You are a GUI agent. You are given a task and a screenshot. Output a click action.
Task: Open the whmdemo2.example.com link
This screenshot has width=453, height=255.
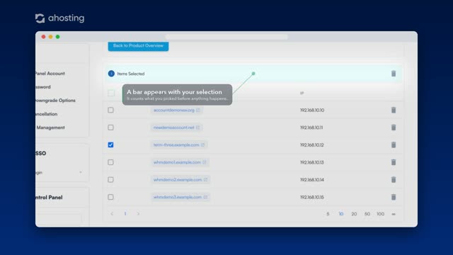coord(178,180)
